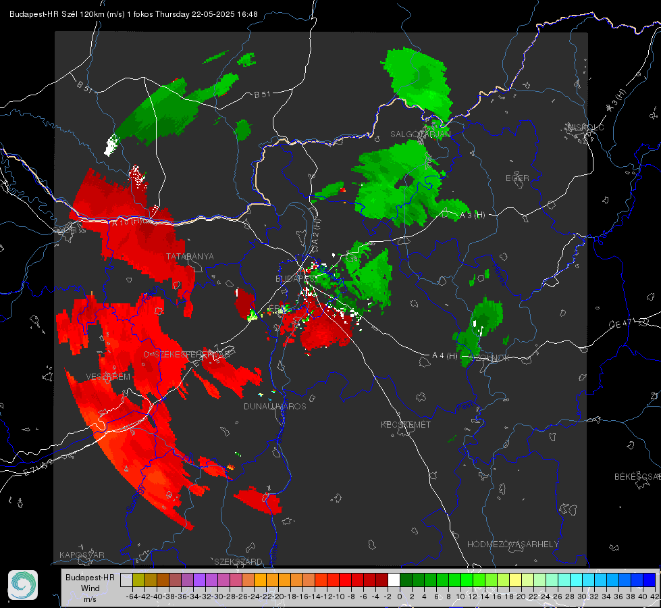
Task: Click the '0' value on the legend scale
Action: (x=400, y=597)
